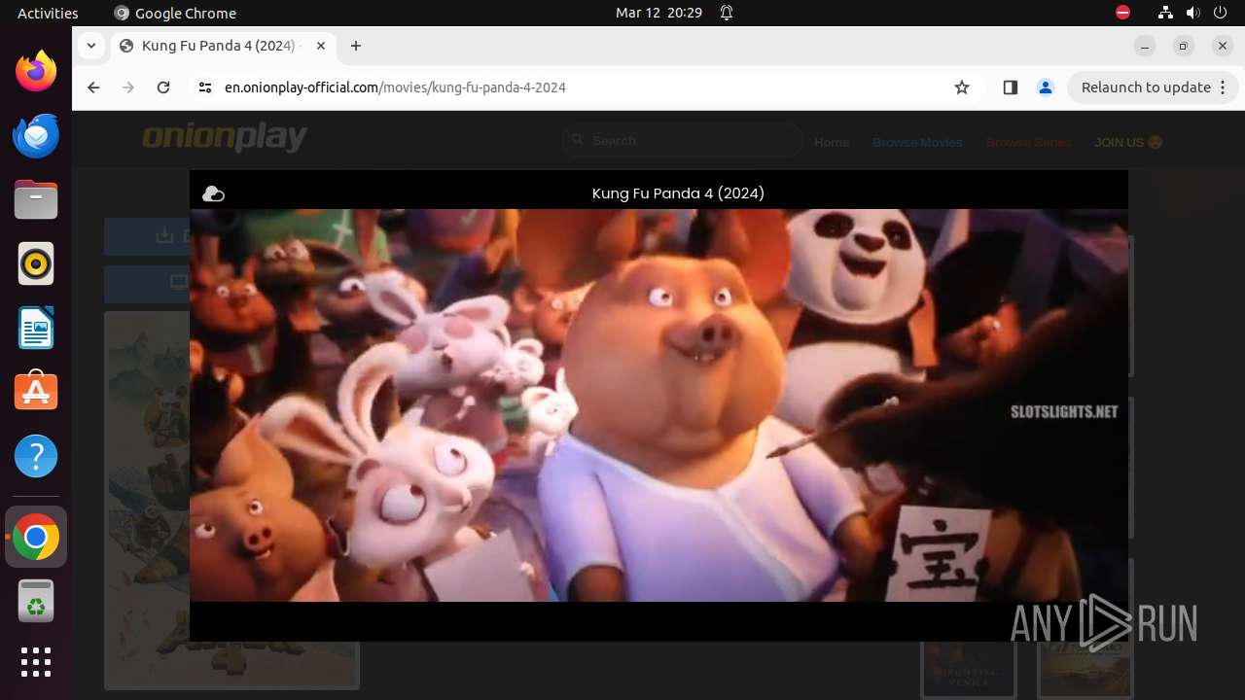Open the volume icon in system tray

1193,13
